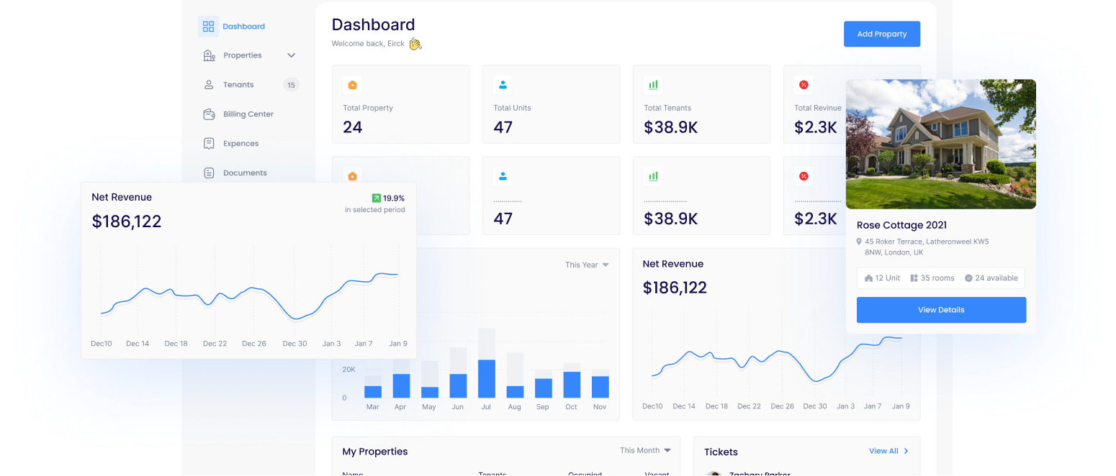Viewport: 1116px width, 476px height.
Task: Expand the Properties submenu chevron
Action: tap(292, 55)
